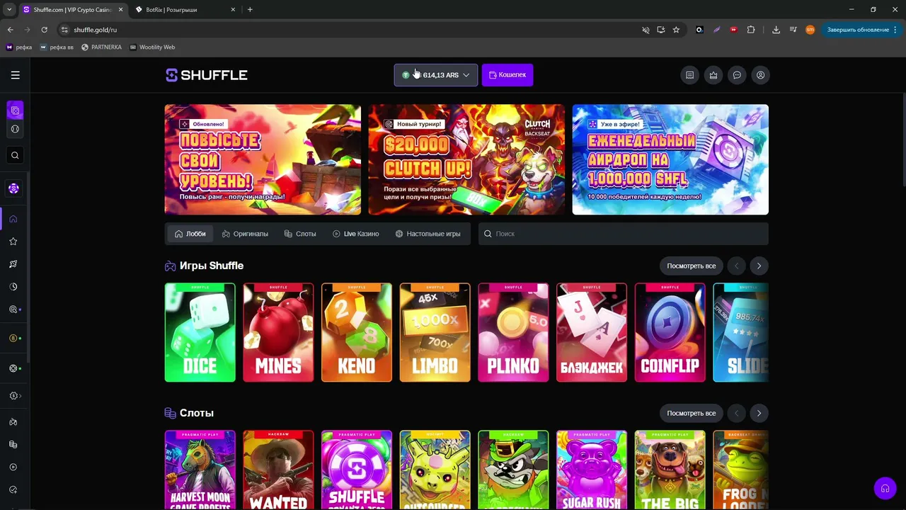This screenshot has width=906, height=510.
Task: Switch to the Слоты tab
Action: click(300, 234)
